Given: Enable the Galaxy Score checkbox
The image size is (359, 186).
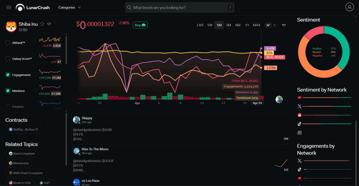Looking at the screenshot, I should 8,59.
